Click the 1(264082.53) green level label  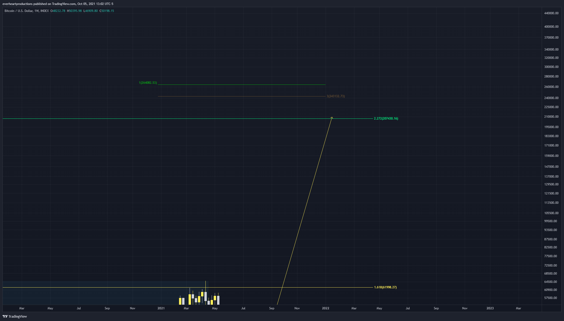[x=148, y=83]
